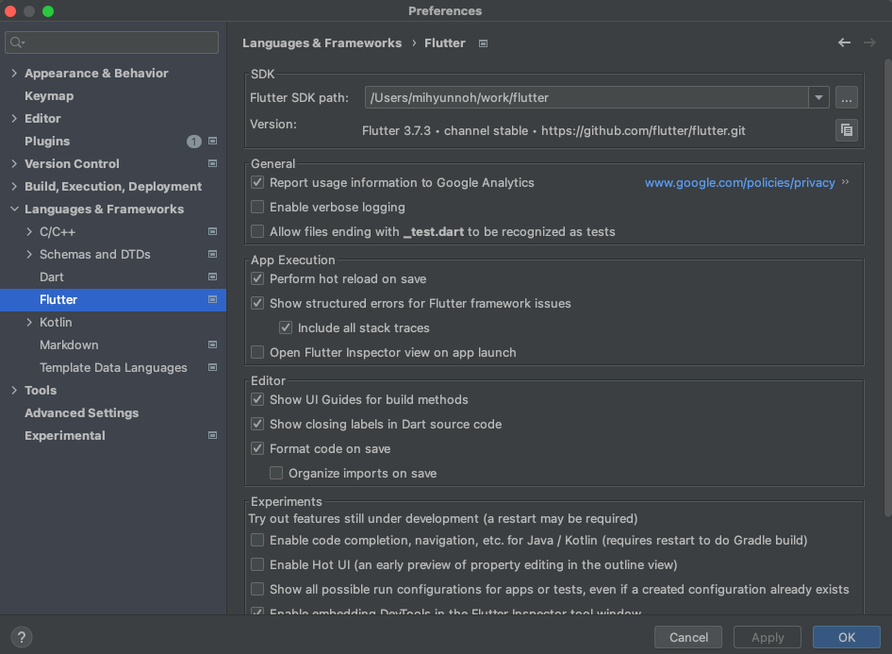The width and height of the screenshot is (892, 654).
Task: Click the project settings icon beside Plugins
Action: point(213,141)
